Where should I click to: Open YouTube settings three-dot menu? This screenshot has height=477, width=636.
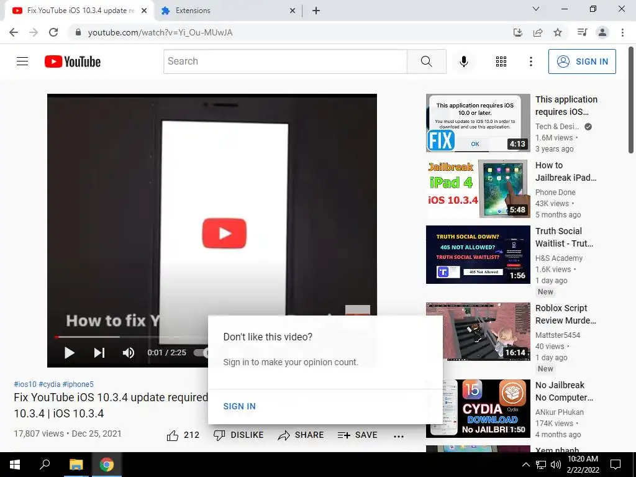coord(530,61)
